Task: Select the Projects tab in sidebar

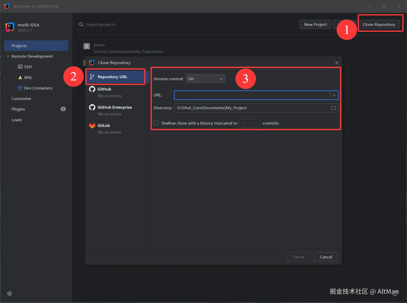Action: pos(36,46)
